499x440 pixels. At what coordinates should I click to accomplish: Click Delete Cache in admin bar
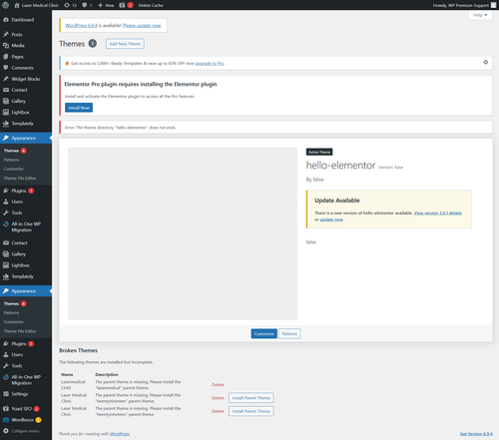click(151, 5)
